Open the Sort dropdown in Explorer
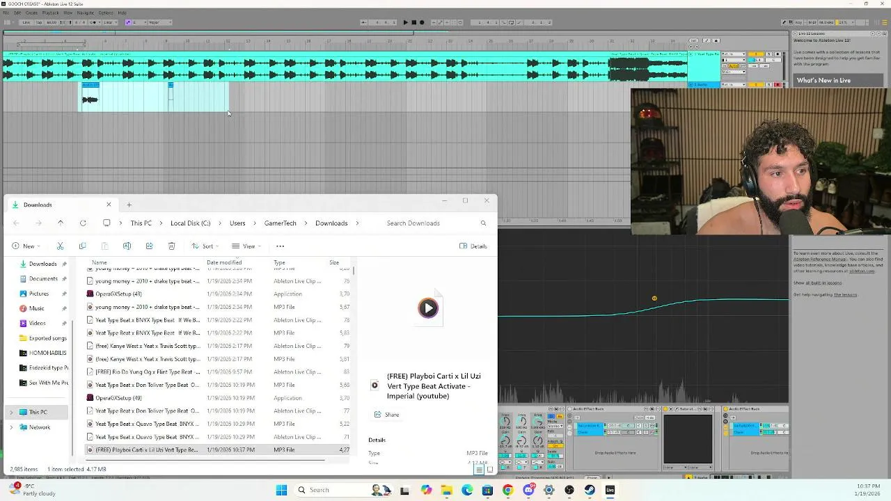 tap(205, 246)
